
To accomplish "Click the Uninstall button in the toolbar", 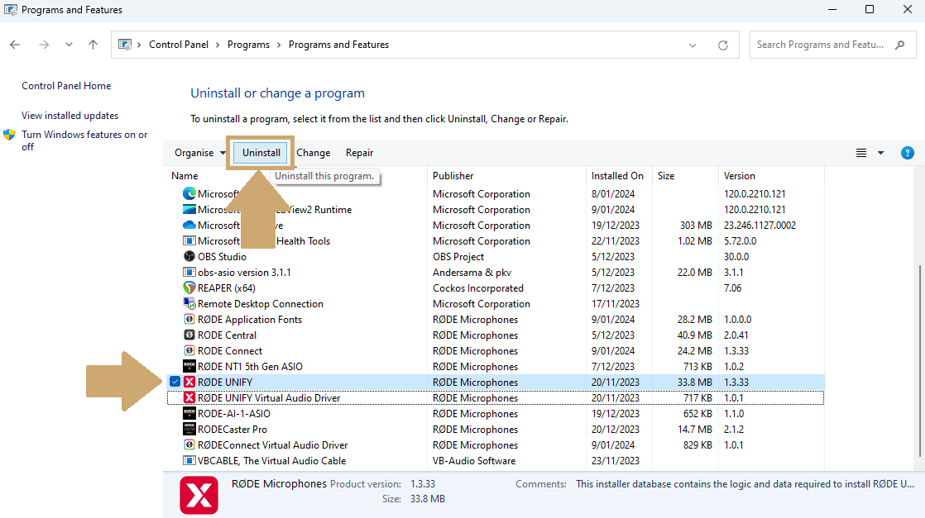I will pyautogui.click(x=261, y=153).
